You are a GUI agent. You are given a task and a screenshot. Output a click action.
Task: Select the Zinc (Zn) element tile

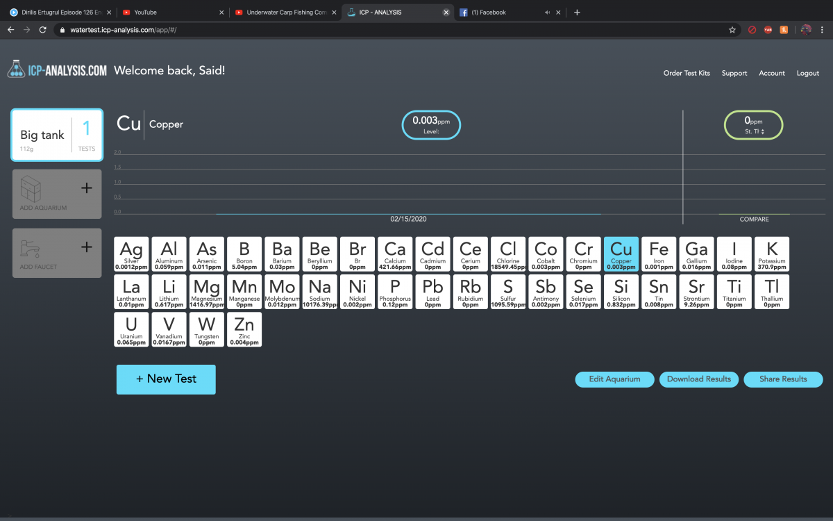pos(244,329)
